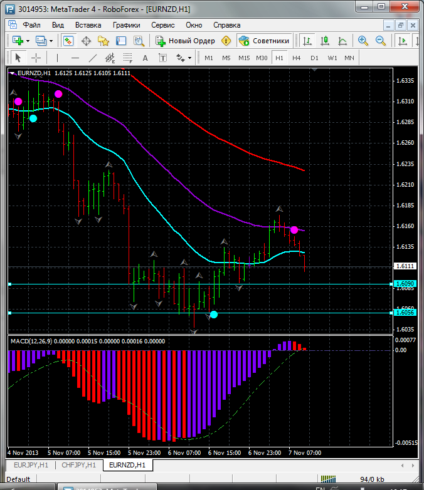Select the crosshair tool
Screen dimensions: 424x490
click(x=36, y=58)
